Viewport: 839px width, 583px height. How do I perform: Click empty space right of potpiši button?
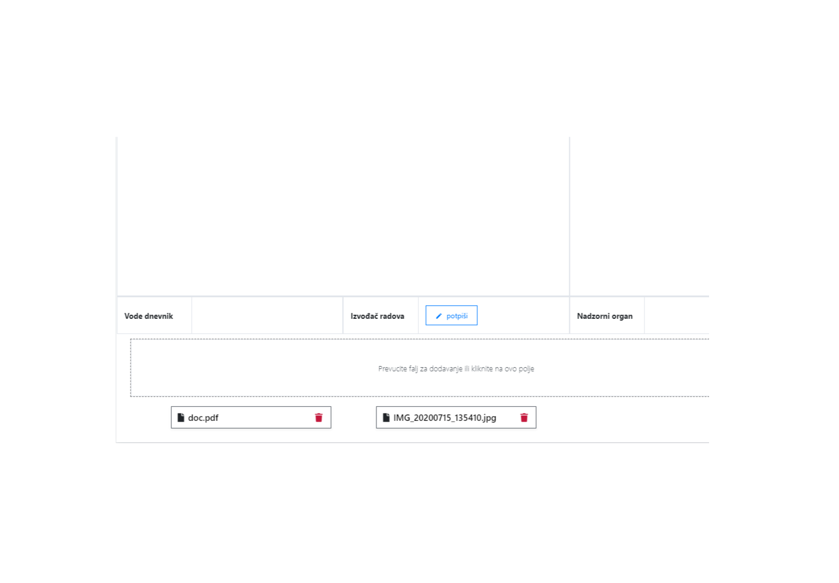pyautogui.click(x=523, y=316)
